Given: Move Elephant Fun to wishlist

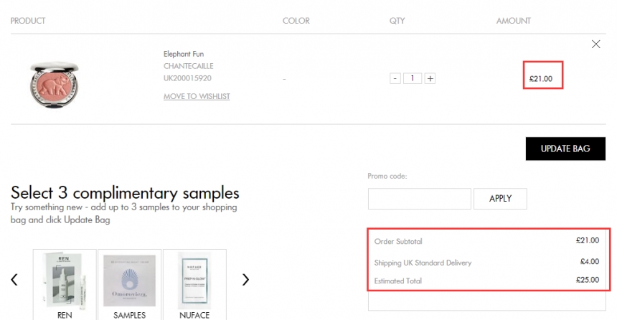Looking at the screenshot, I should (x=197, y=96).
